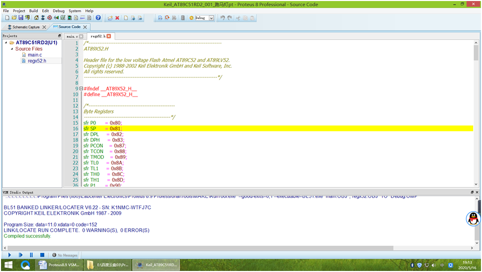Select regx52.h in the project tree

tap(37, 61)
